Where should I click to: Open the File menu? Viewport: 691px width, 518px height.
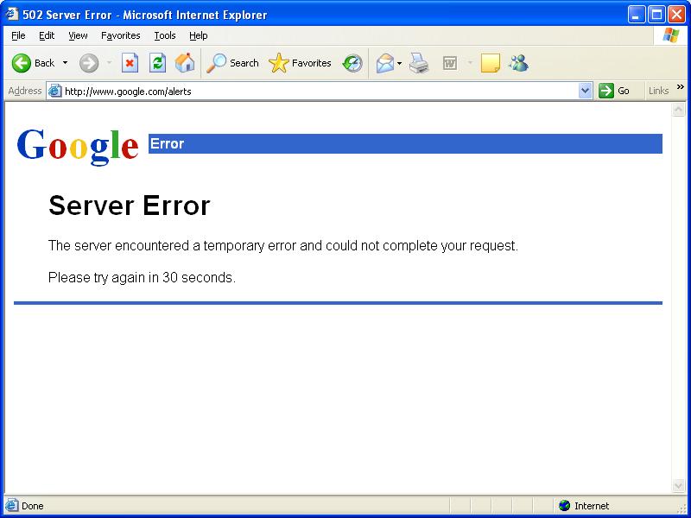coord(18,35)
